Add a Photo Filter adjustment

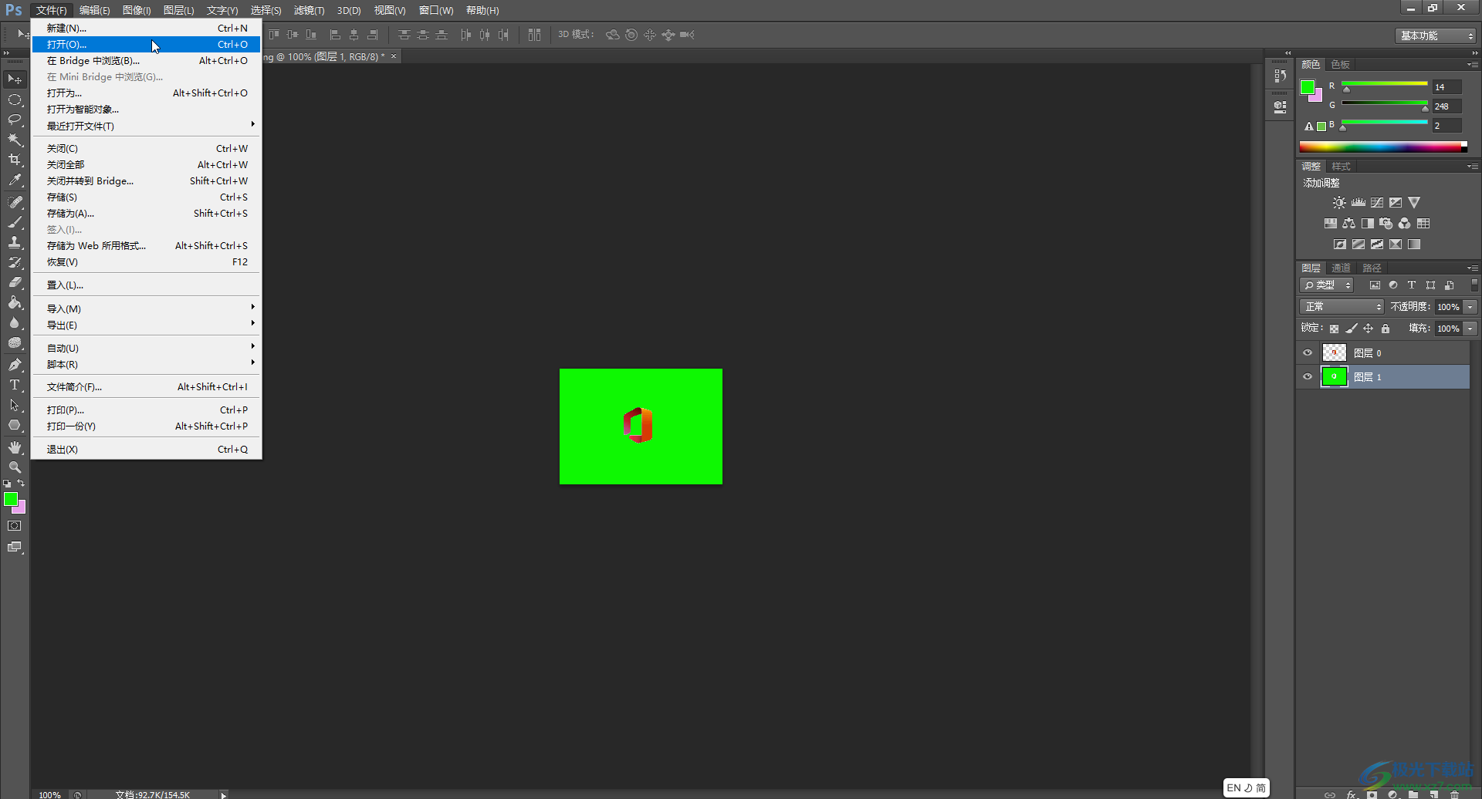(1386, 224)
